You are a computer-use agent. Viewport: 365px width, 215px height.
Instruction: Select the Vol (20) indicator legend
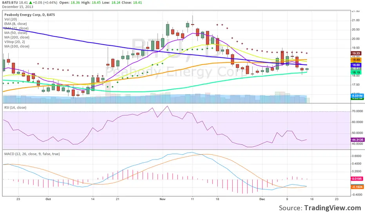(x=11, y=19)
